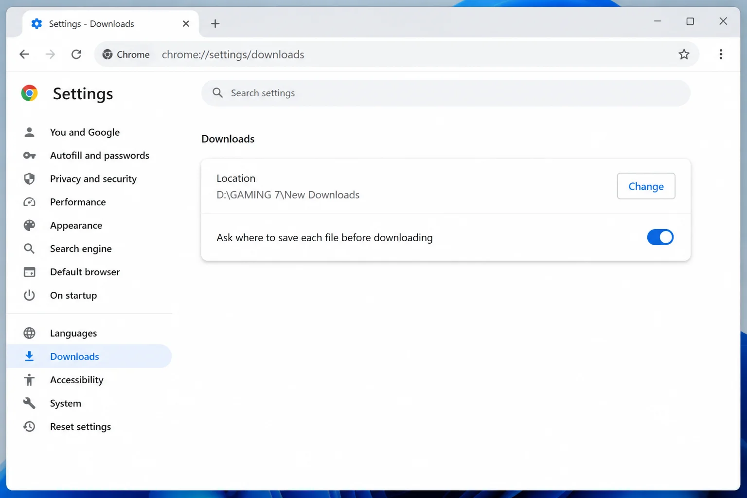Close the Settings - Downloads tab
This screenshot has width=747, height=498.
click(x=186, y=23)
